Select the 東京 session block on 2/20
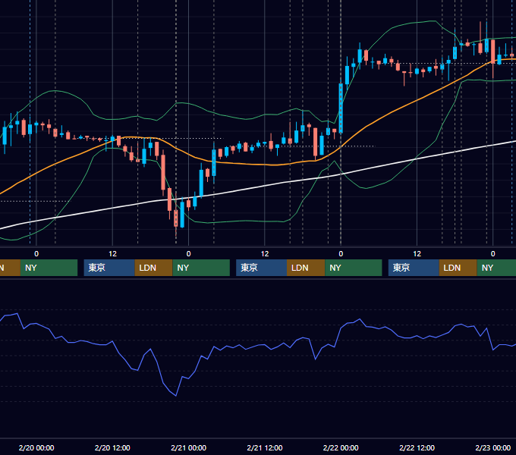This screenshot has height=455, width=516. tap(109, 268)
